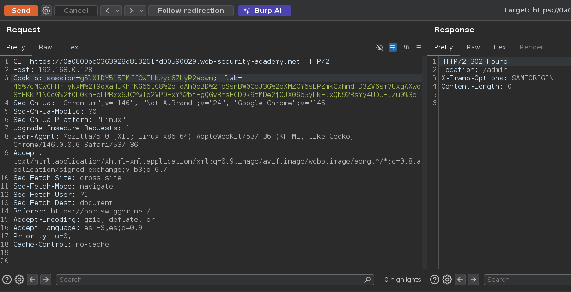Open the request pane menu icon
Viewport: 571px width, 292px height.
(419, 47)
